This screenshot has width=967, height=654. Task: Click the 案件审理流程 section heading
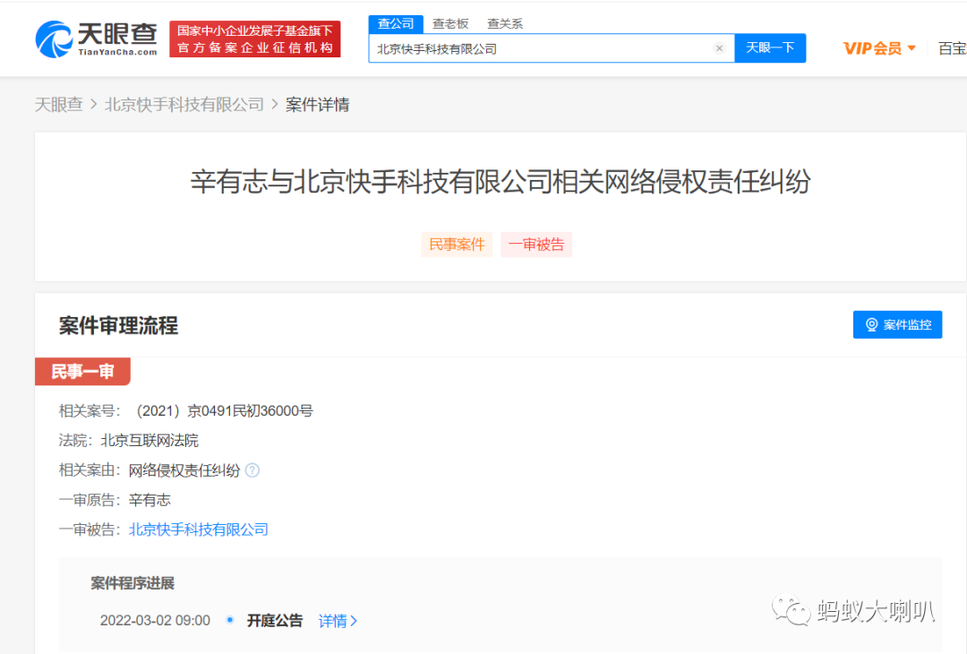(x=118, y=326)
